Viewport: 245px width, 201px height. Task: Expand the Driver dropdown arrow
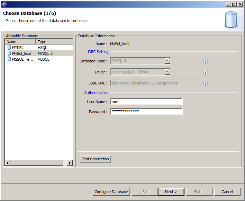[x=167, y=72]
